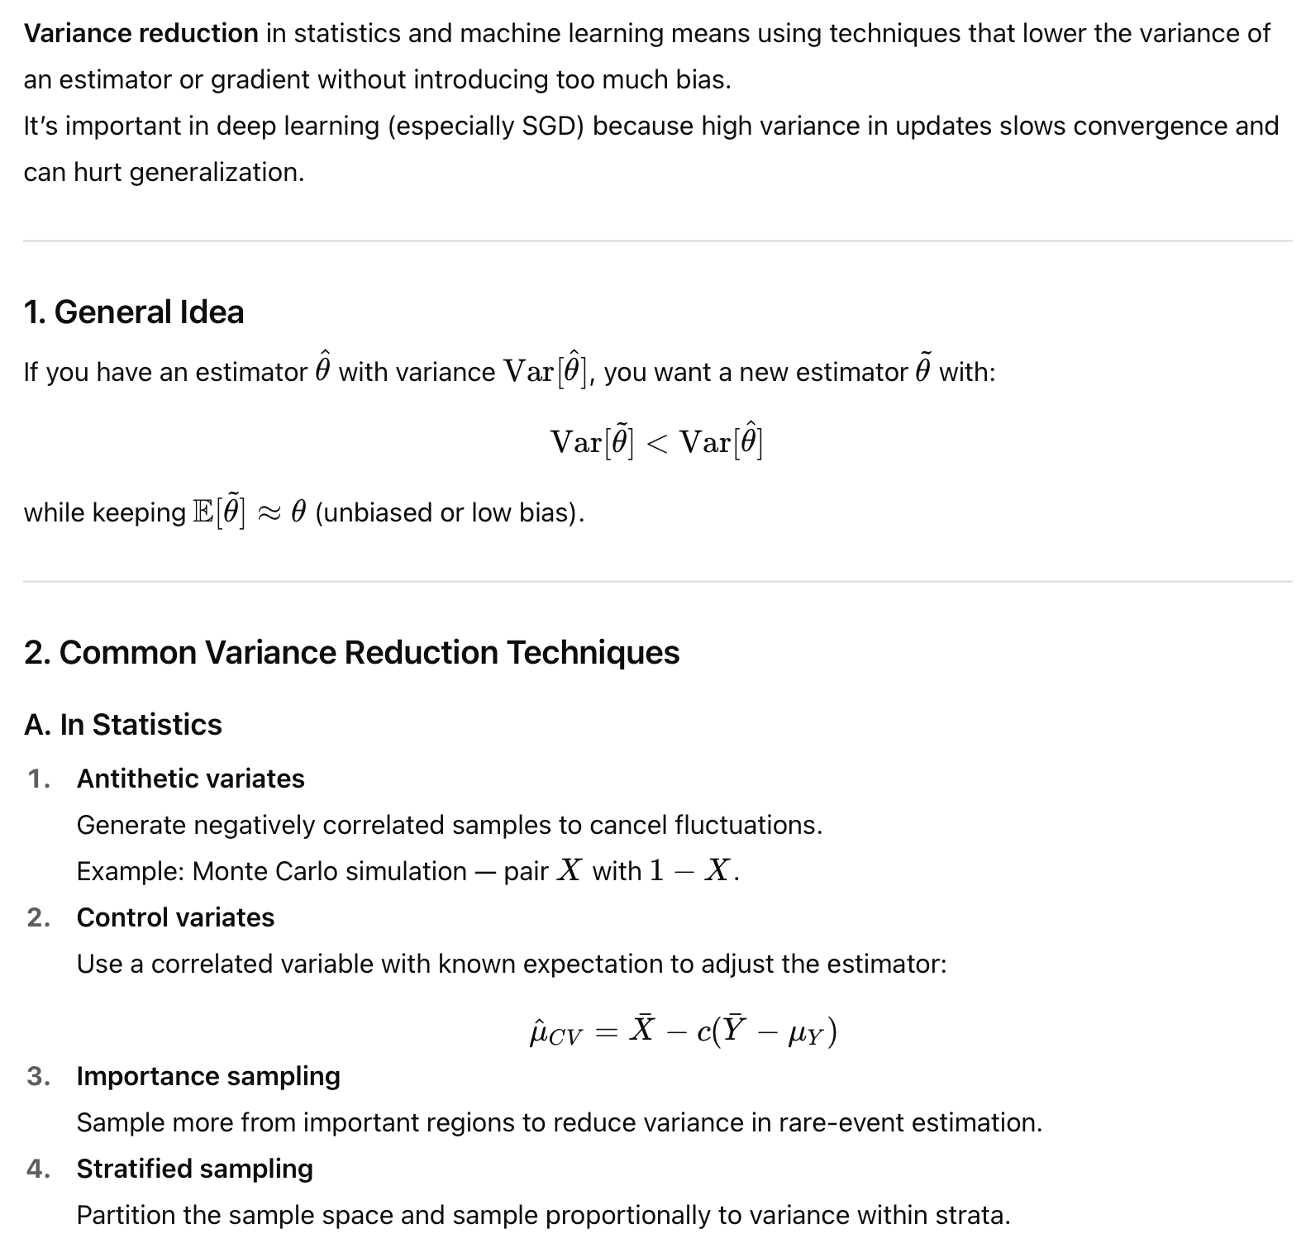1306x1248 pixels.
Task: Click the "2. Common Variance Reduction Techniques" heading
Action: pyautogui.click(x=351, y=653)
